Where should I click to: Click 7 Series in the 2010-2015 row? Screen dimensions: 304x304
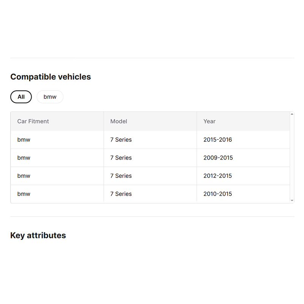[121, 194]
